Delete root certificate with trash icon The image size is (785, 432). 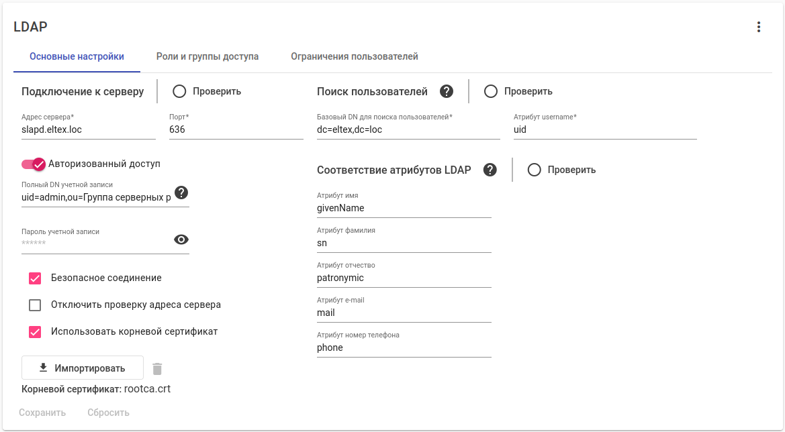click(157, 368)
